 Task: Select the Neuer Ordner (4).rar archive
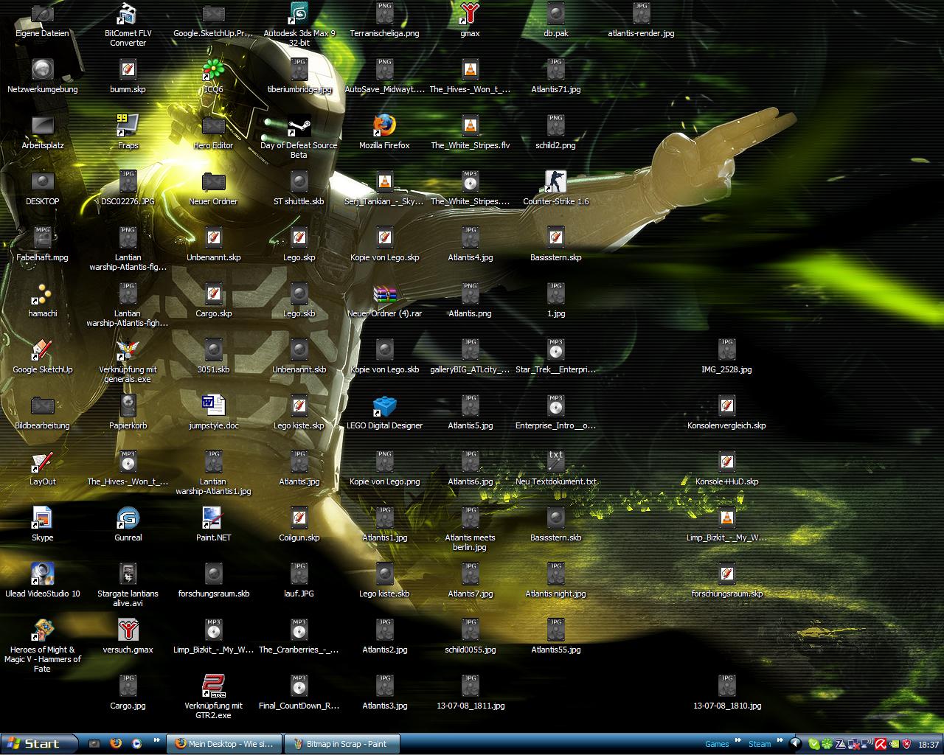[x=384, y=294]
